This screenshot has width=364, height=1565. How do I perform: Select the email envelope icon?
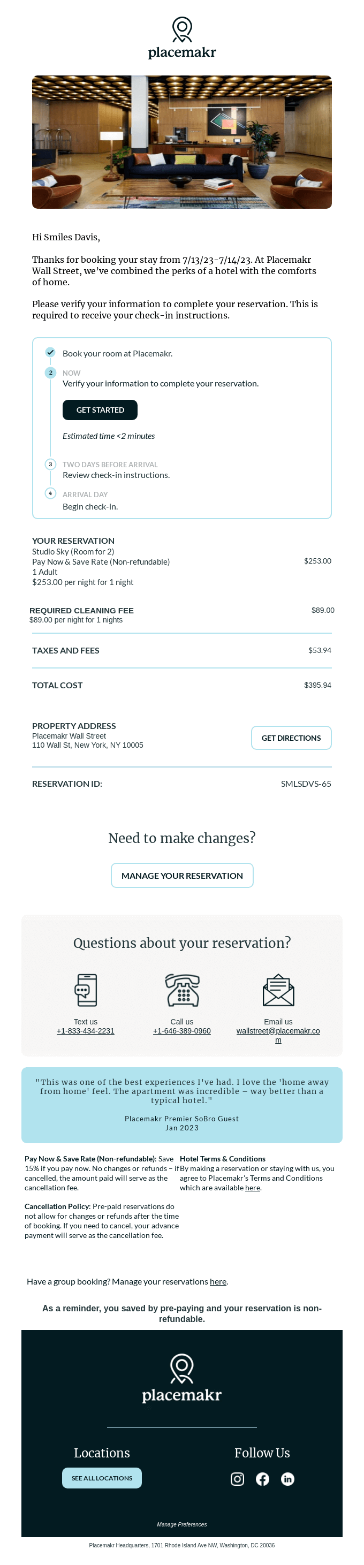click(x=278, y=990)
